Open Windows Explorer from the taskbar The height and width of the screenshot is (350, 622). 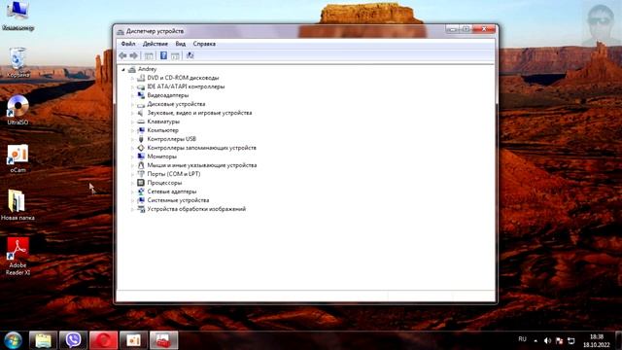pos(43,340)
